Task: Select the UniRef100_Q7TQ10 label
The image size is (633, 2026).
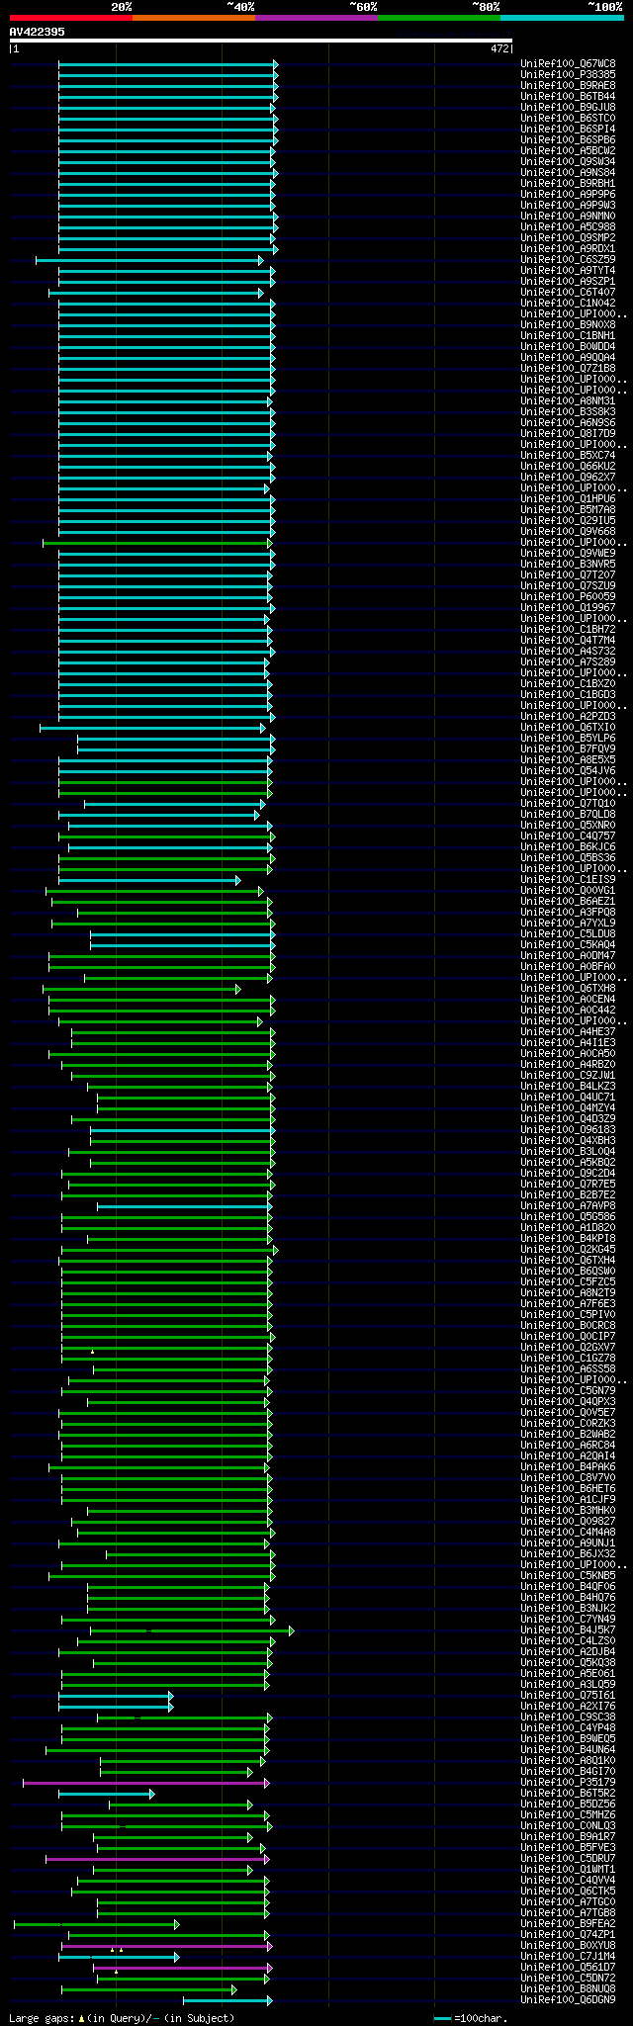Action: 568,804
